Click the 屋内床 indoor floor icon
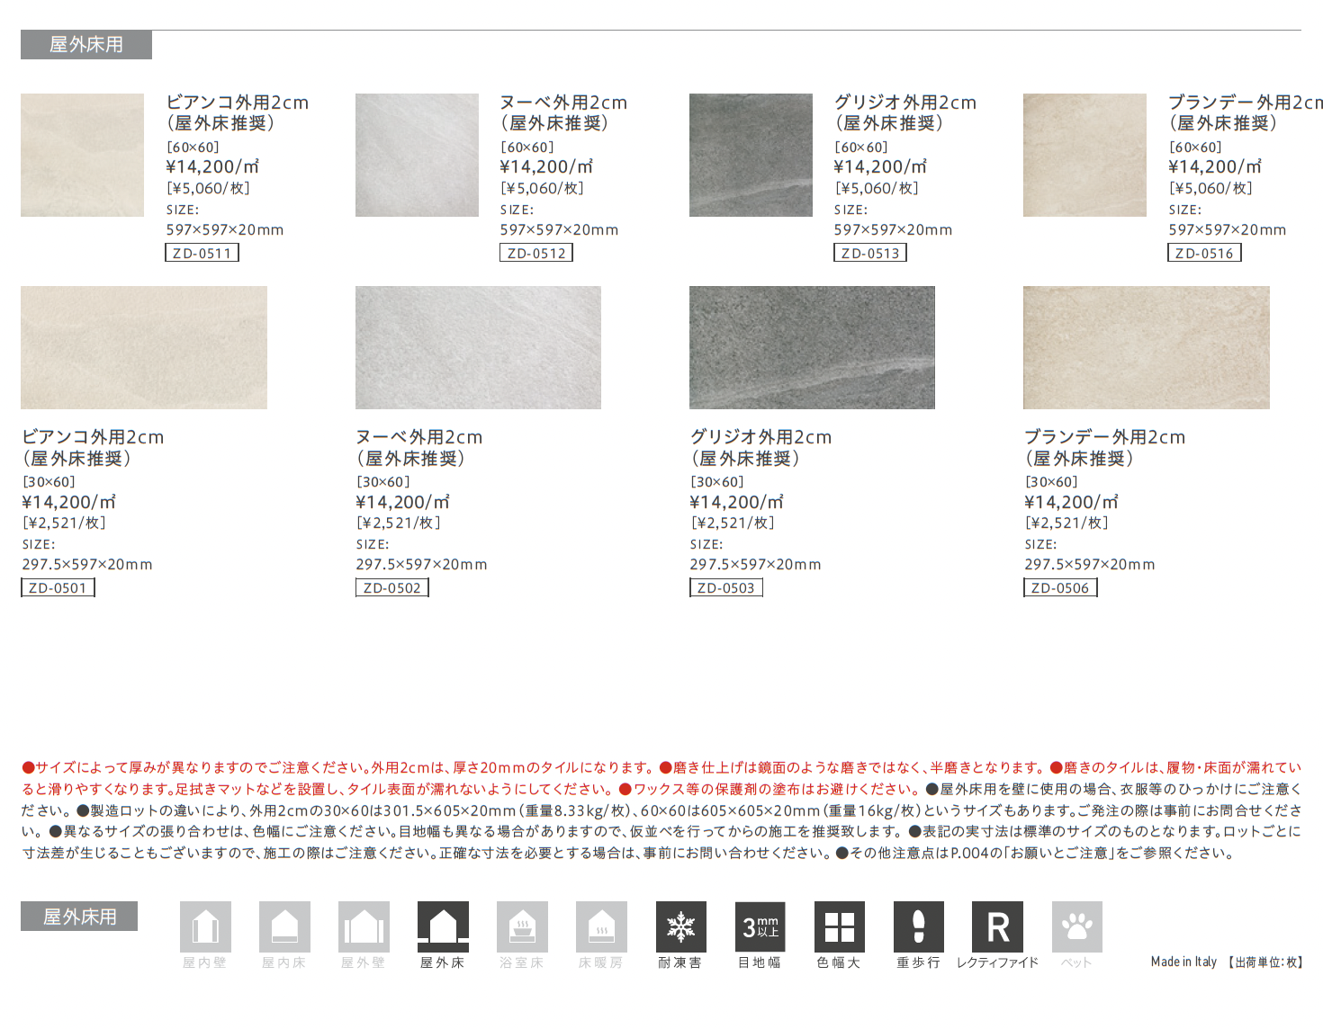 point(284,926)
